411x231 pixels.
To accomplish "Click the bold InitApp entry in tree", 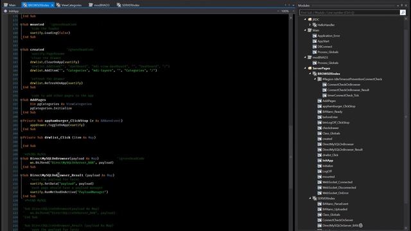I will click(x=328, y=160).
